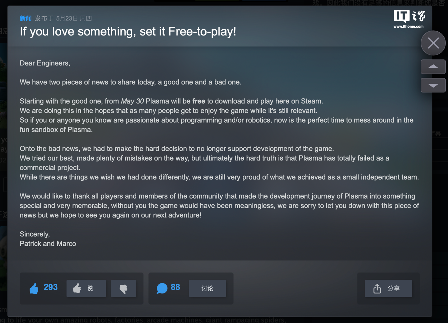Screen dimensions: 448x323
Task: Click the share upload arrow icon
Action: [x=377, y=288]
